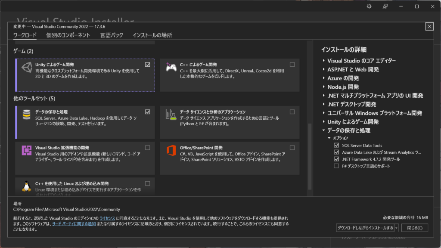Click the data science flask chart icon
This screenshot has width=441, height=248.
click(x=171, y=115)
